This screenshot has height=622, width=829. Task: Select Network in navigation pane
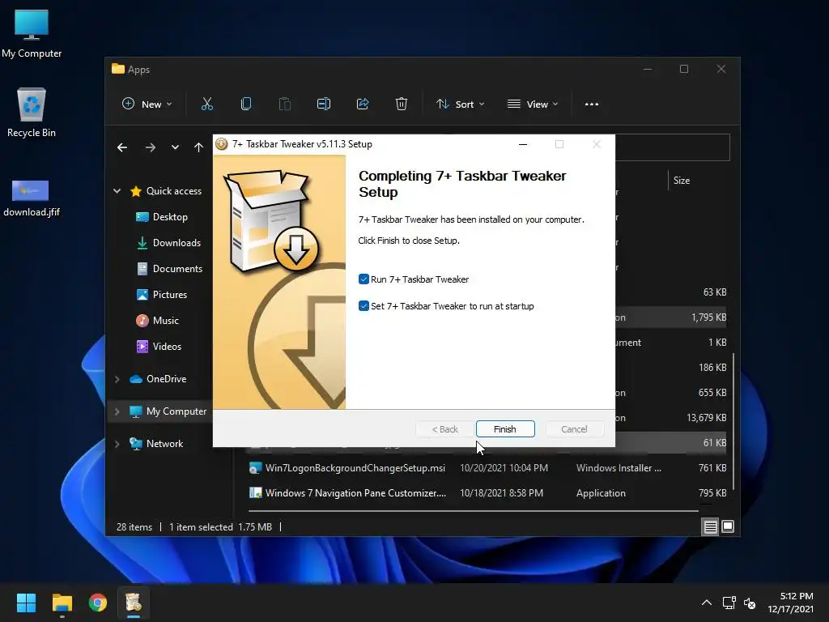[164, 443]
